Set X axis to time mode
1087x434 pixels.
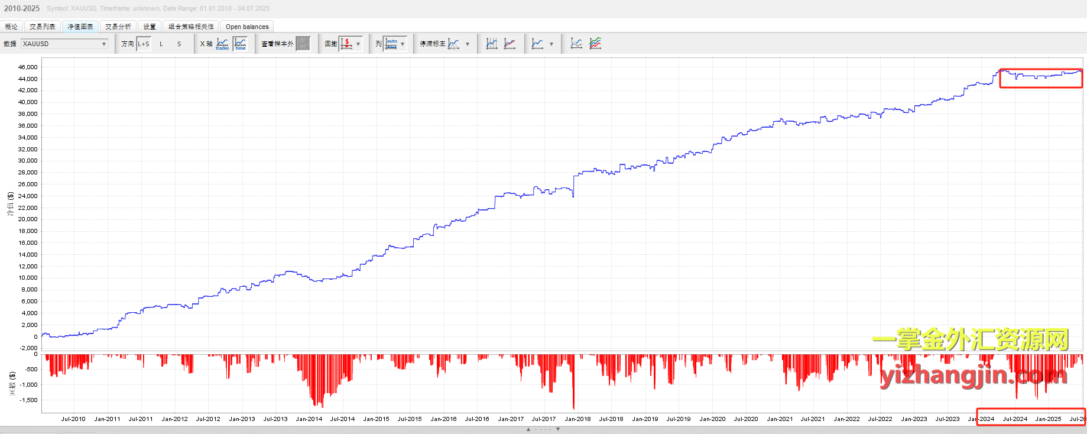[240, 44]
